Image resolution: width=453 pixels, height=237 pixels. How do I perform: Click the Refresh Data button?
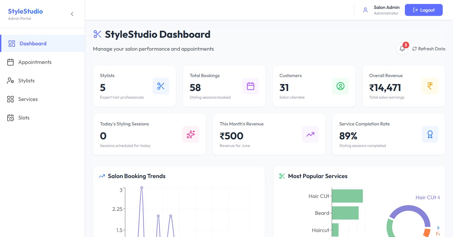[429, 49]
